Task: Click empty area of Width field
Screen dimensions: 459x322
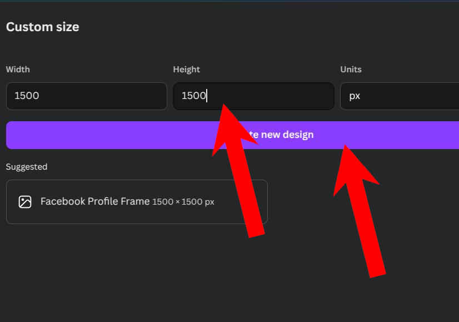Action: [x=102, y=96]
